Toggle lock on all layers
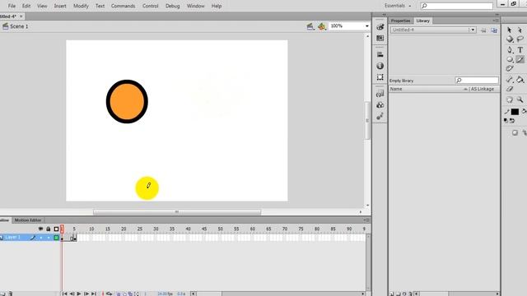This screenshot has height=296, width=527. (49, 229)
